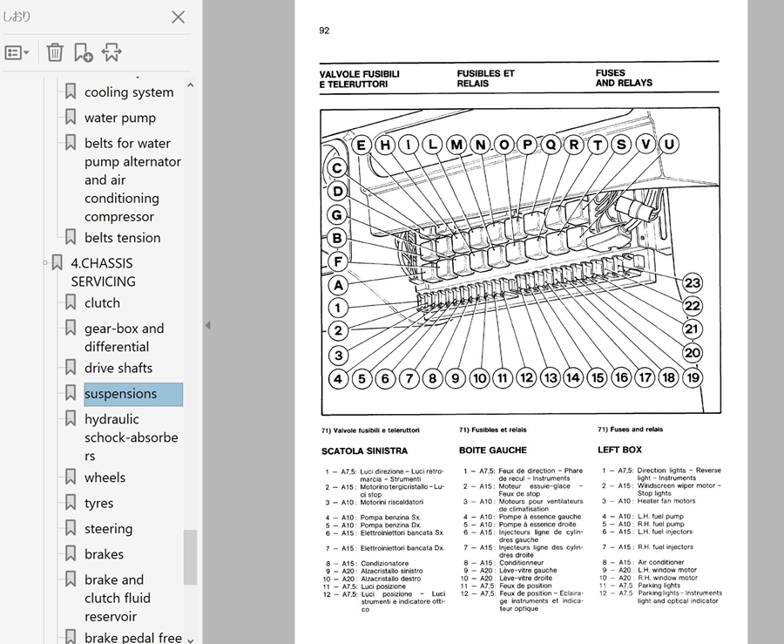Add a new bookmark
Viewport: 784px width, 644px height.
[83, 52]
